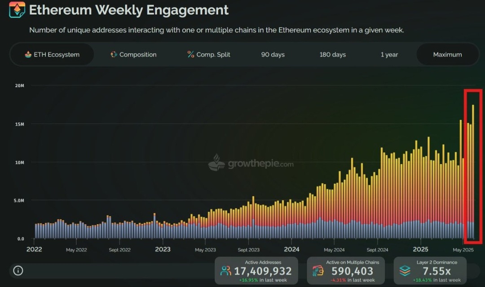Open the Comp. Split view
Viewport: 485px width, 287px height.
coord(208,54)
